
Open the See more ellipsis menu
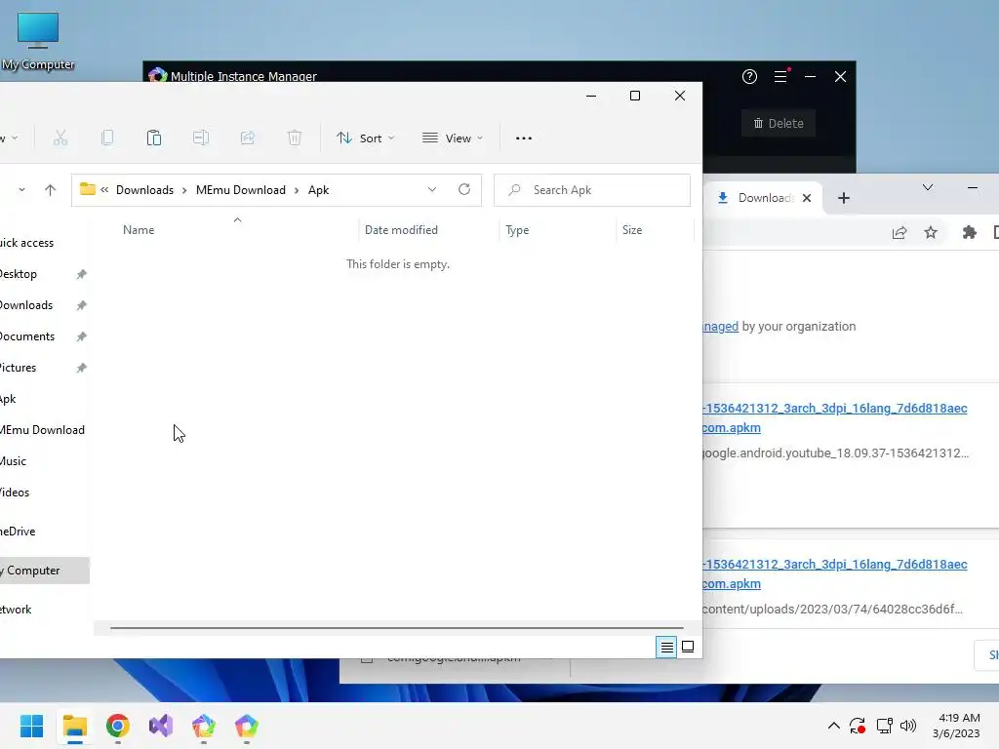(x=524, y=138)
